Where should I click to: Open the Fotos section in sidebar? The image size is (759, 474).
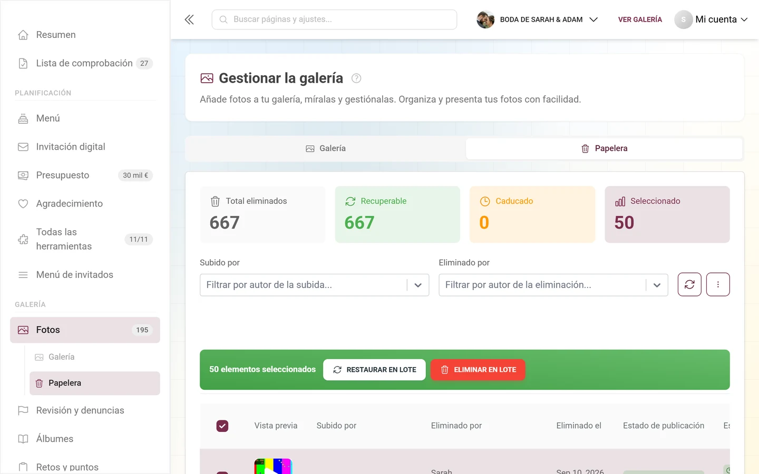point(85,330)
